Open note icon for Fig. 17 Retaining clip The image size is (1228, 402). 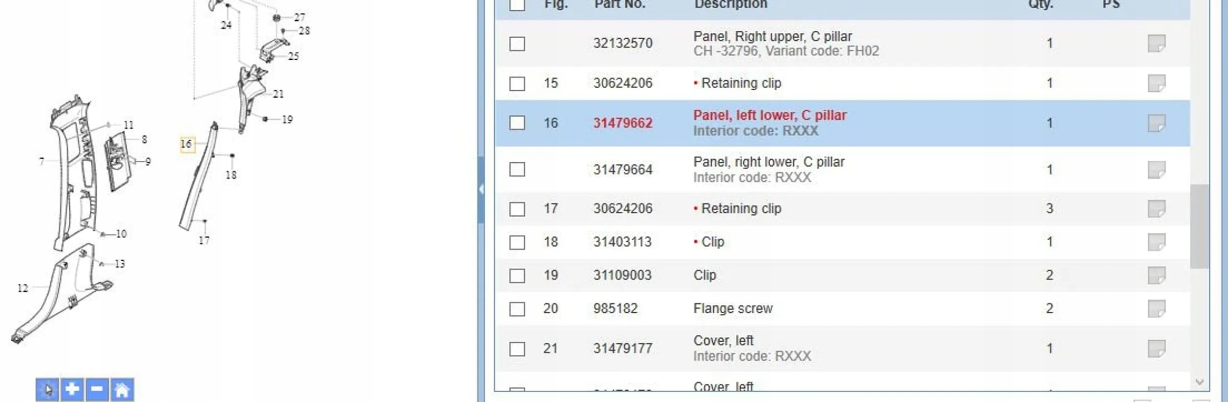point(1156,209)
